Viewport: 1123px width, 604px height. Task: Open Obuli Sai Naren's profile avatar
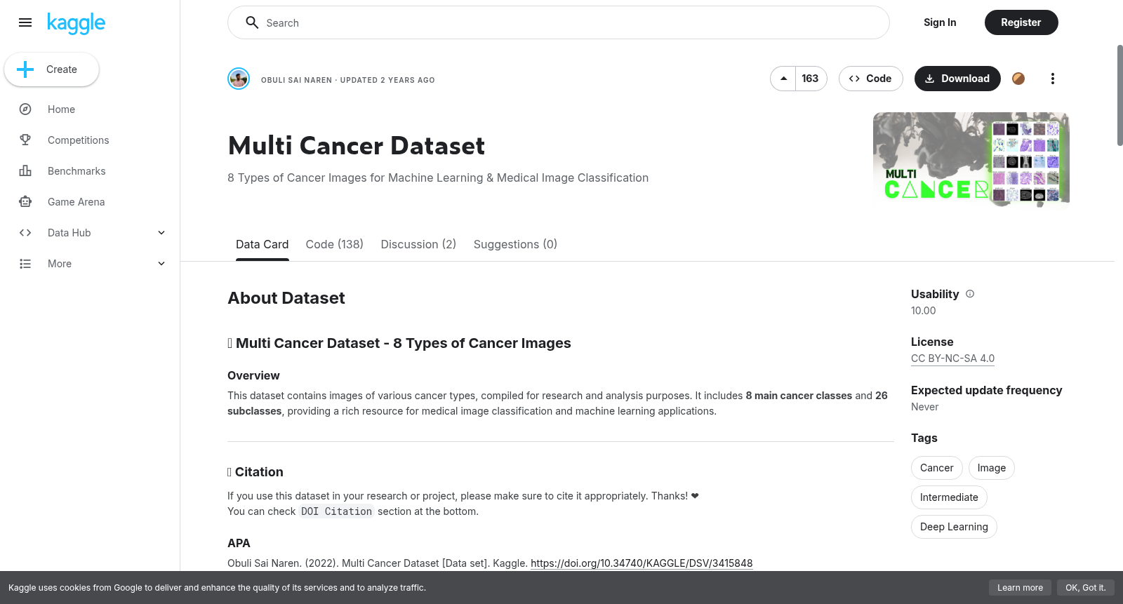(x=239, y=79)
